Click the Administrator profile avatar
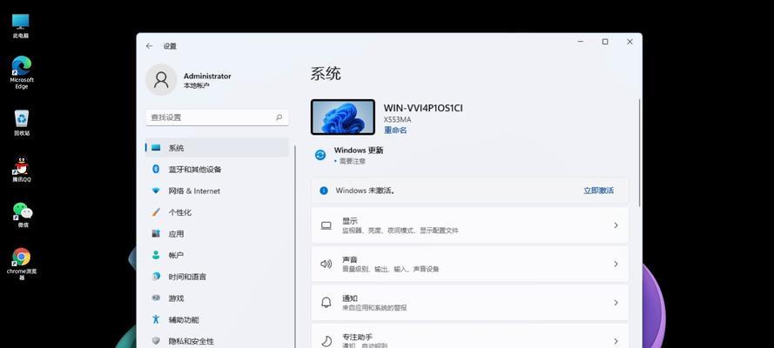The image size is (774, 348). tap(161, 80)
